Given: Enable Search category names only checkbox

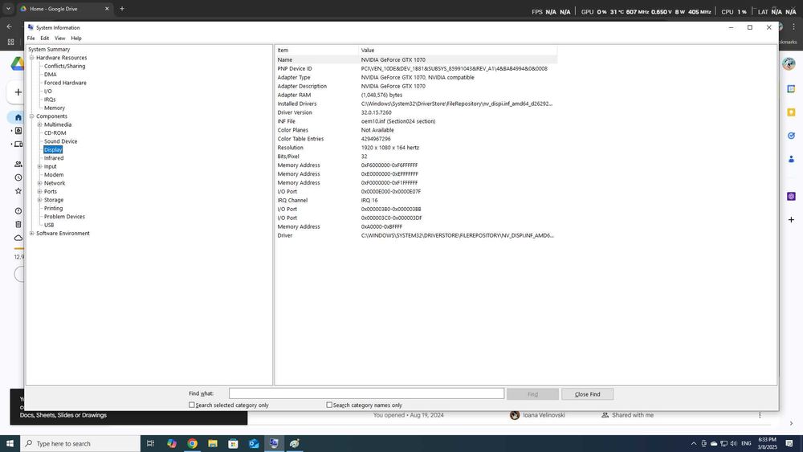Looking at the screenshot, I should (329, 405).
